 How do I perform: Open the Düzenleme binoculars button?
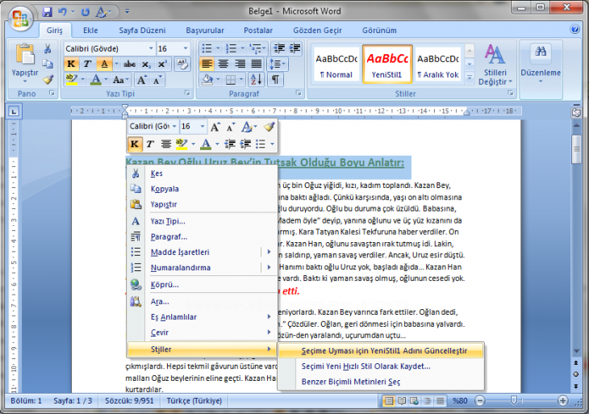(541, 63)
